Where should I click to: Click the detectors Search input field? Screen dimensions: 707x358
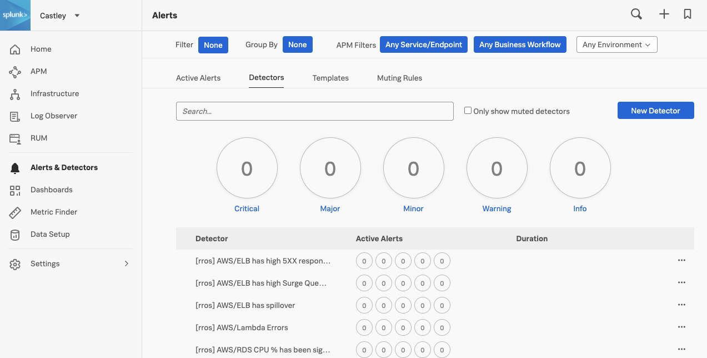coord(314,111)
